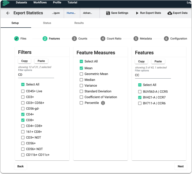Select step 2 Features circle

[x=45, y=39]
